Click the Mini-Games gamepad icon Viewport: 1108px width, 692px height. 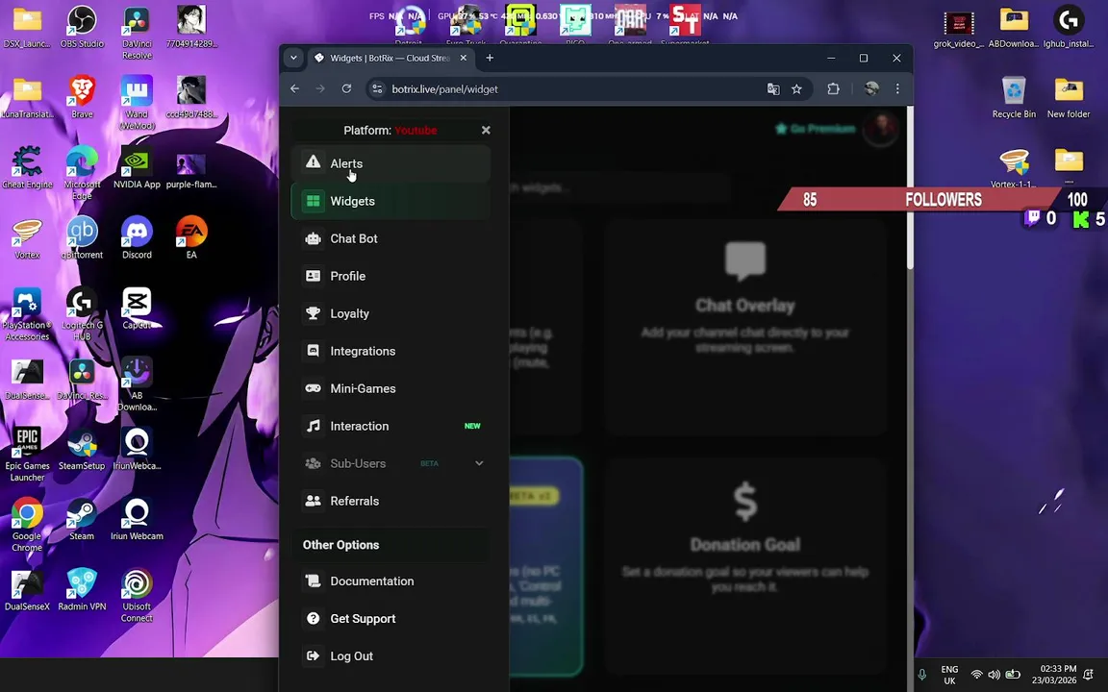(x=313, y=388)
